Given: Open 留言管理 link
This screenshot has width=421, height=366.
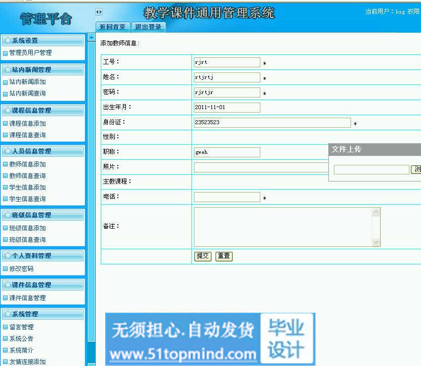Looking at the screenshot, I should (x=22, y=327).
